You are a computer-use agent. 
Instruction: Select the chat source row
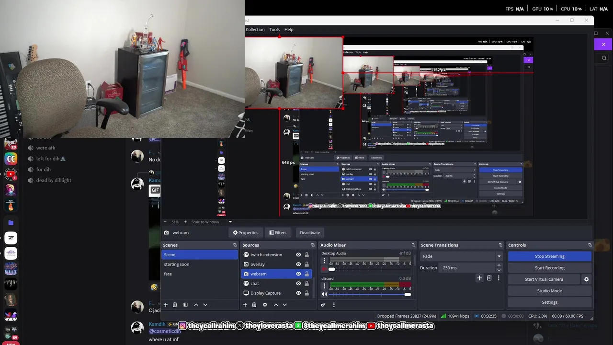(x=276, y=284)
